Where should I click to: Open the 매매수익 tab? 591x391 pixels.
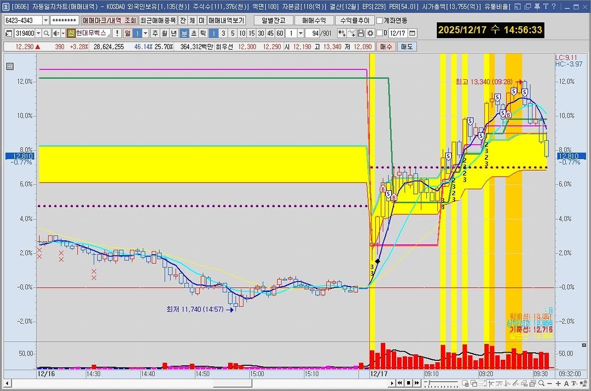[x=314, y=20]
